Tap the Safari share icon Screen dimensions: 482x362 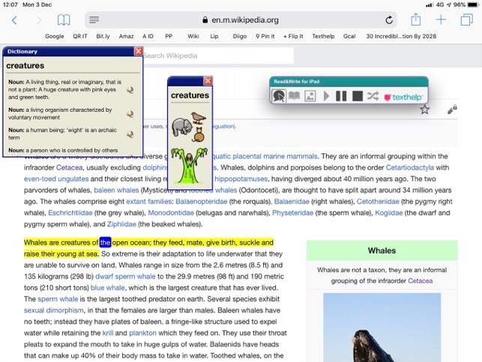click(415, 20)
